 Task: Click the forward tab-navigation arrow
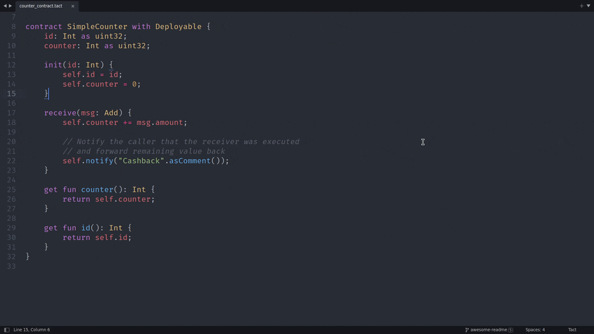click(x=11, y=6)
